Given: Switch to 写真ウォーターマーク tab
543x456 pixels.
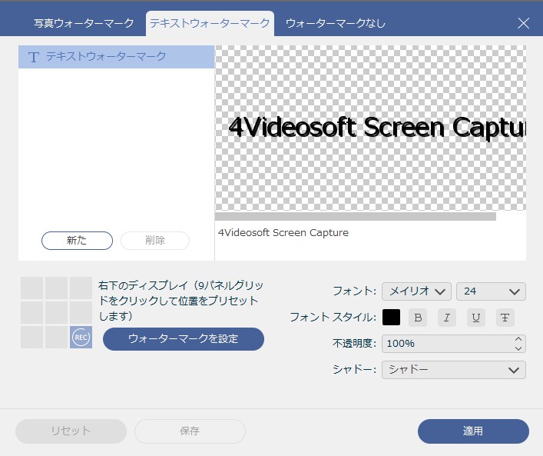Looking at the screenshot, I should [84, 23].
